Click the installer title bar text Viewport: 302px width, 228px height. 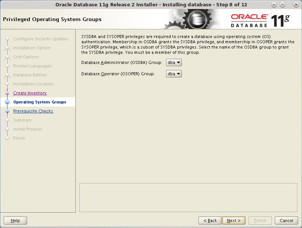(151, 5)
